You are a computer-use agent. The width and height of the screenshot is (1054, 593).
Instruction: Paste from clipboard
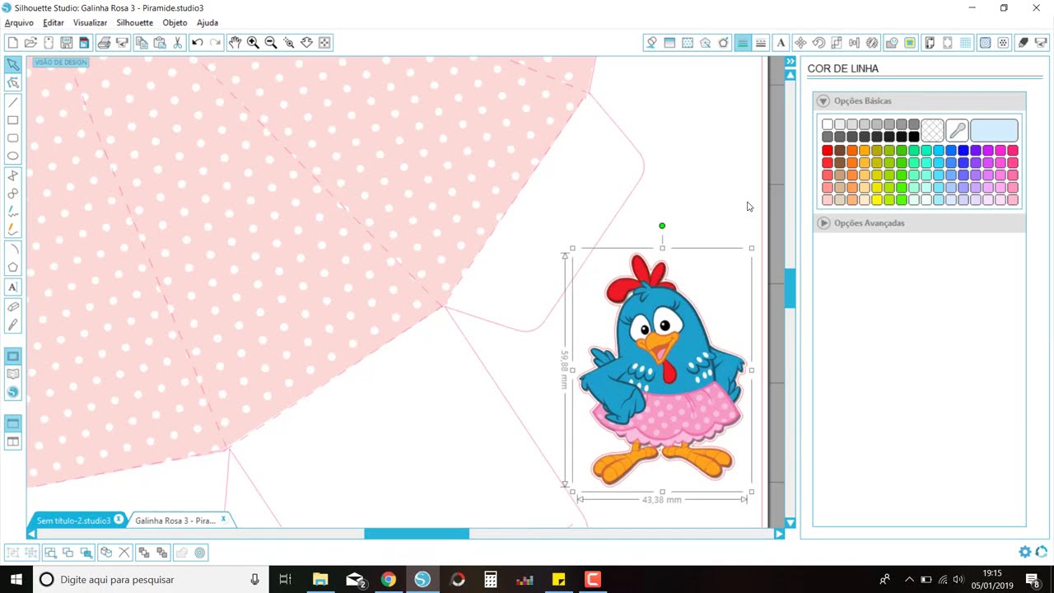point(160,42)
